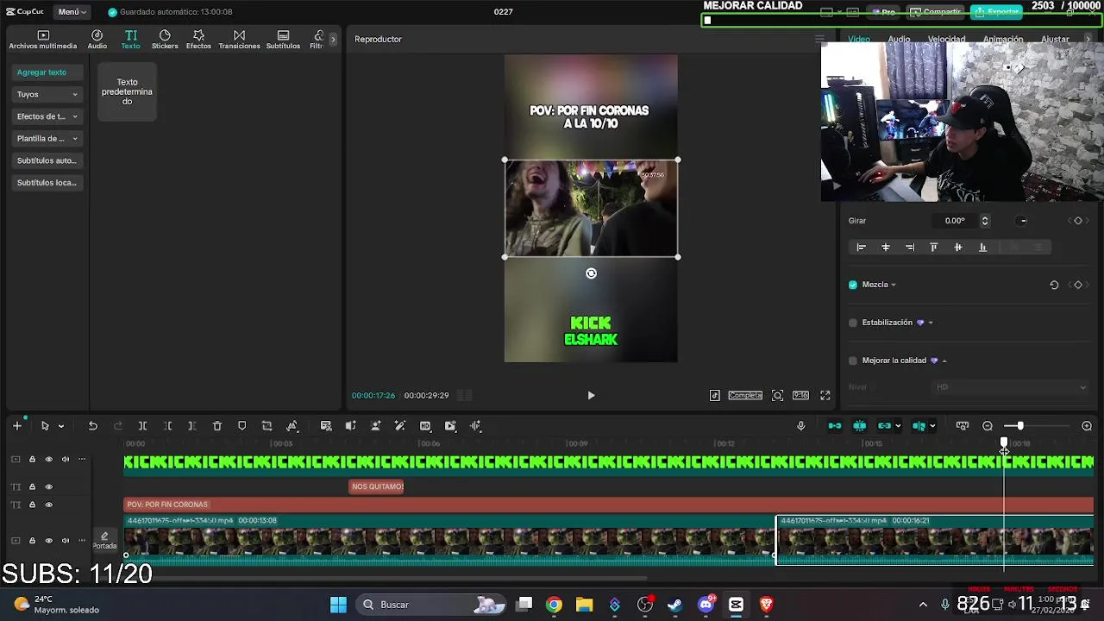
Task: Add a marker with the shield icon
Action: [x=241, y=426]
